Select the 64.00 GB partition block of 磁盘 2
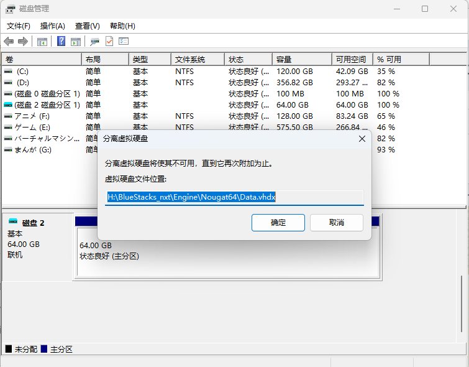Image resolution: width=469 pixels, height=367 pixels. tap(228, 253)
